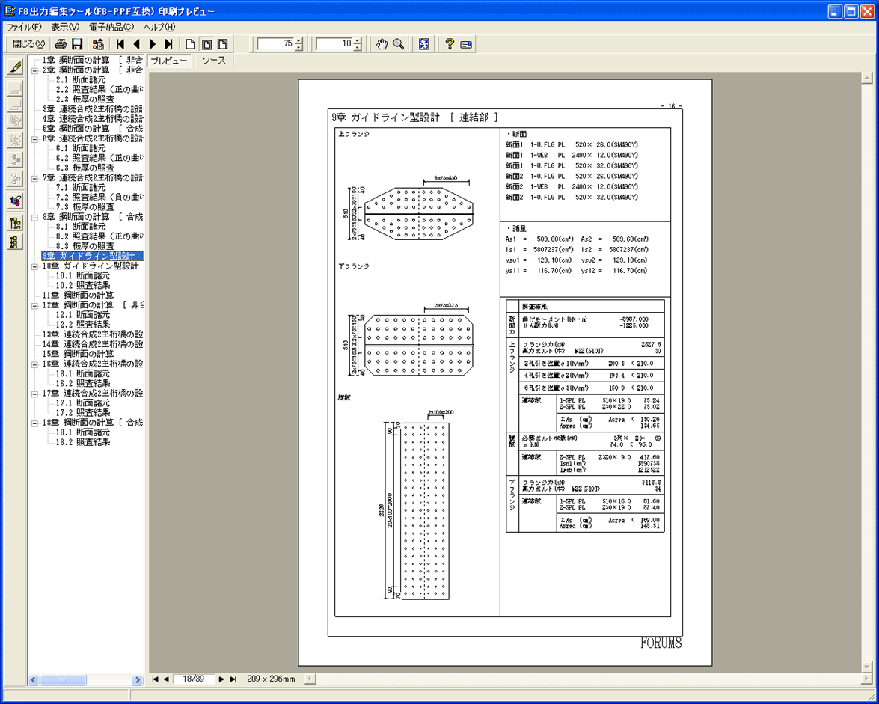Go to first page in bottom navigator

click(x=155, y=679)
